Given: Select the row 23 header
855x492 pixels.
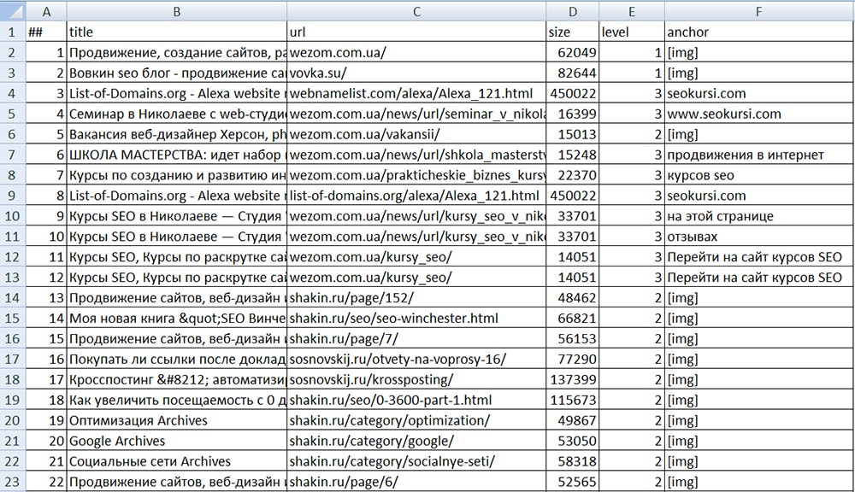Looking at the screenshot, I should (13, 483).
